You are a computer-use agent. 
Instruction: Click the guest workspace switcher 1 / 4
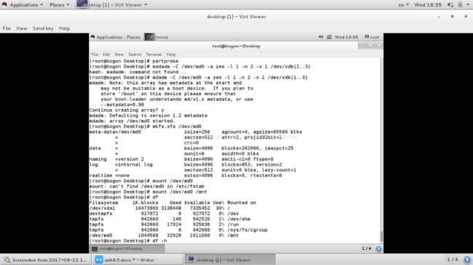[x=367, y=248]
